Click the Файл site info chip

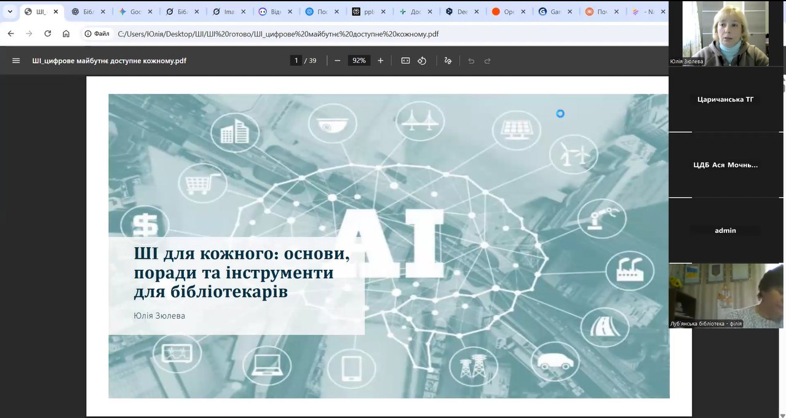pyautogui.click(x=97, y=34)
